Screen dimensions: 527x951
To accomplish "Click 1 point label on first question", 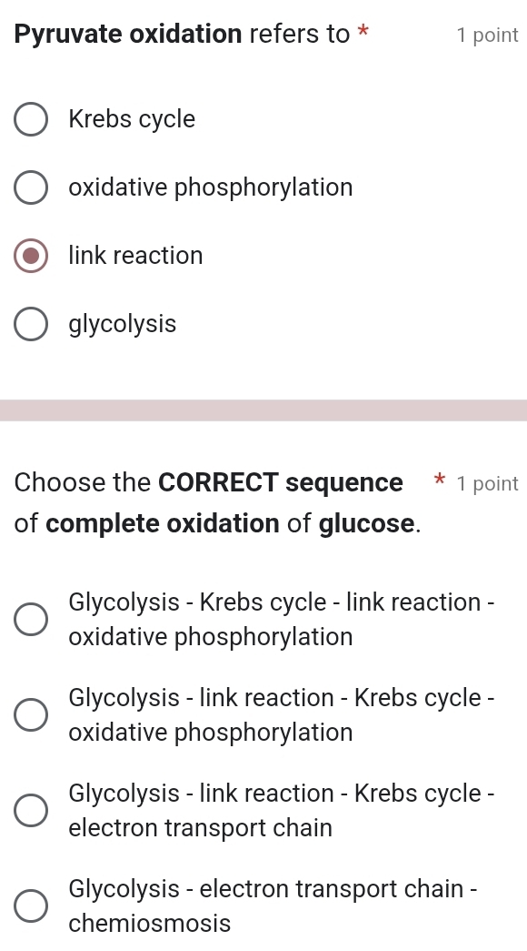I will [488, 34].
